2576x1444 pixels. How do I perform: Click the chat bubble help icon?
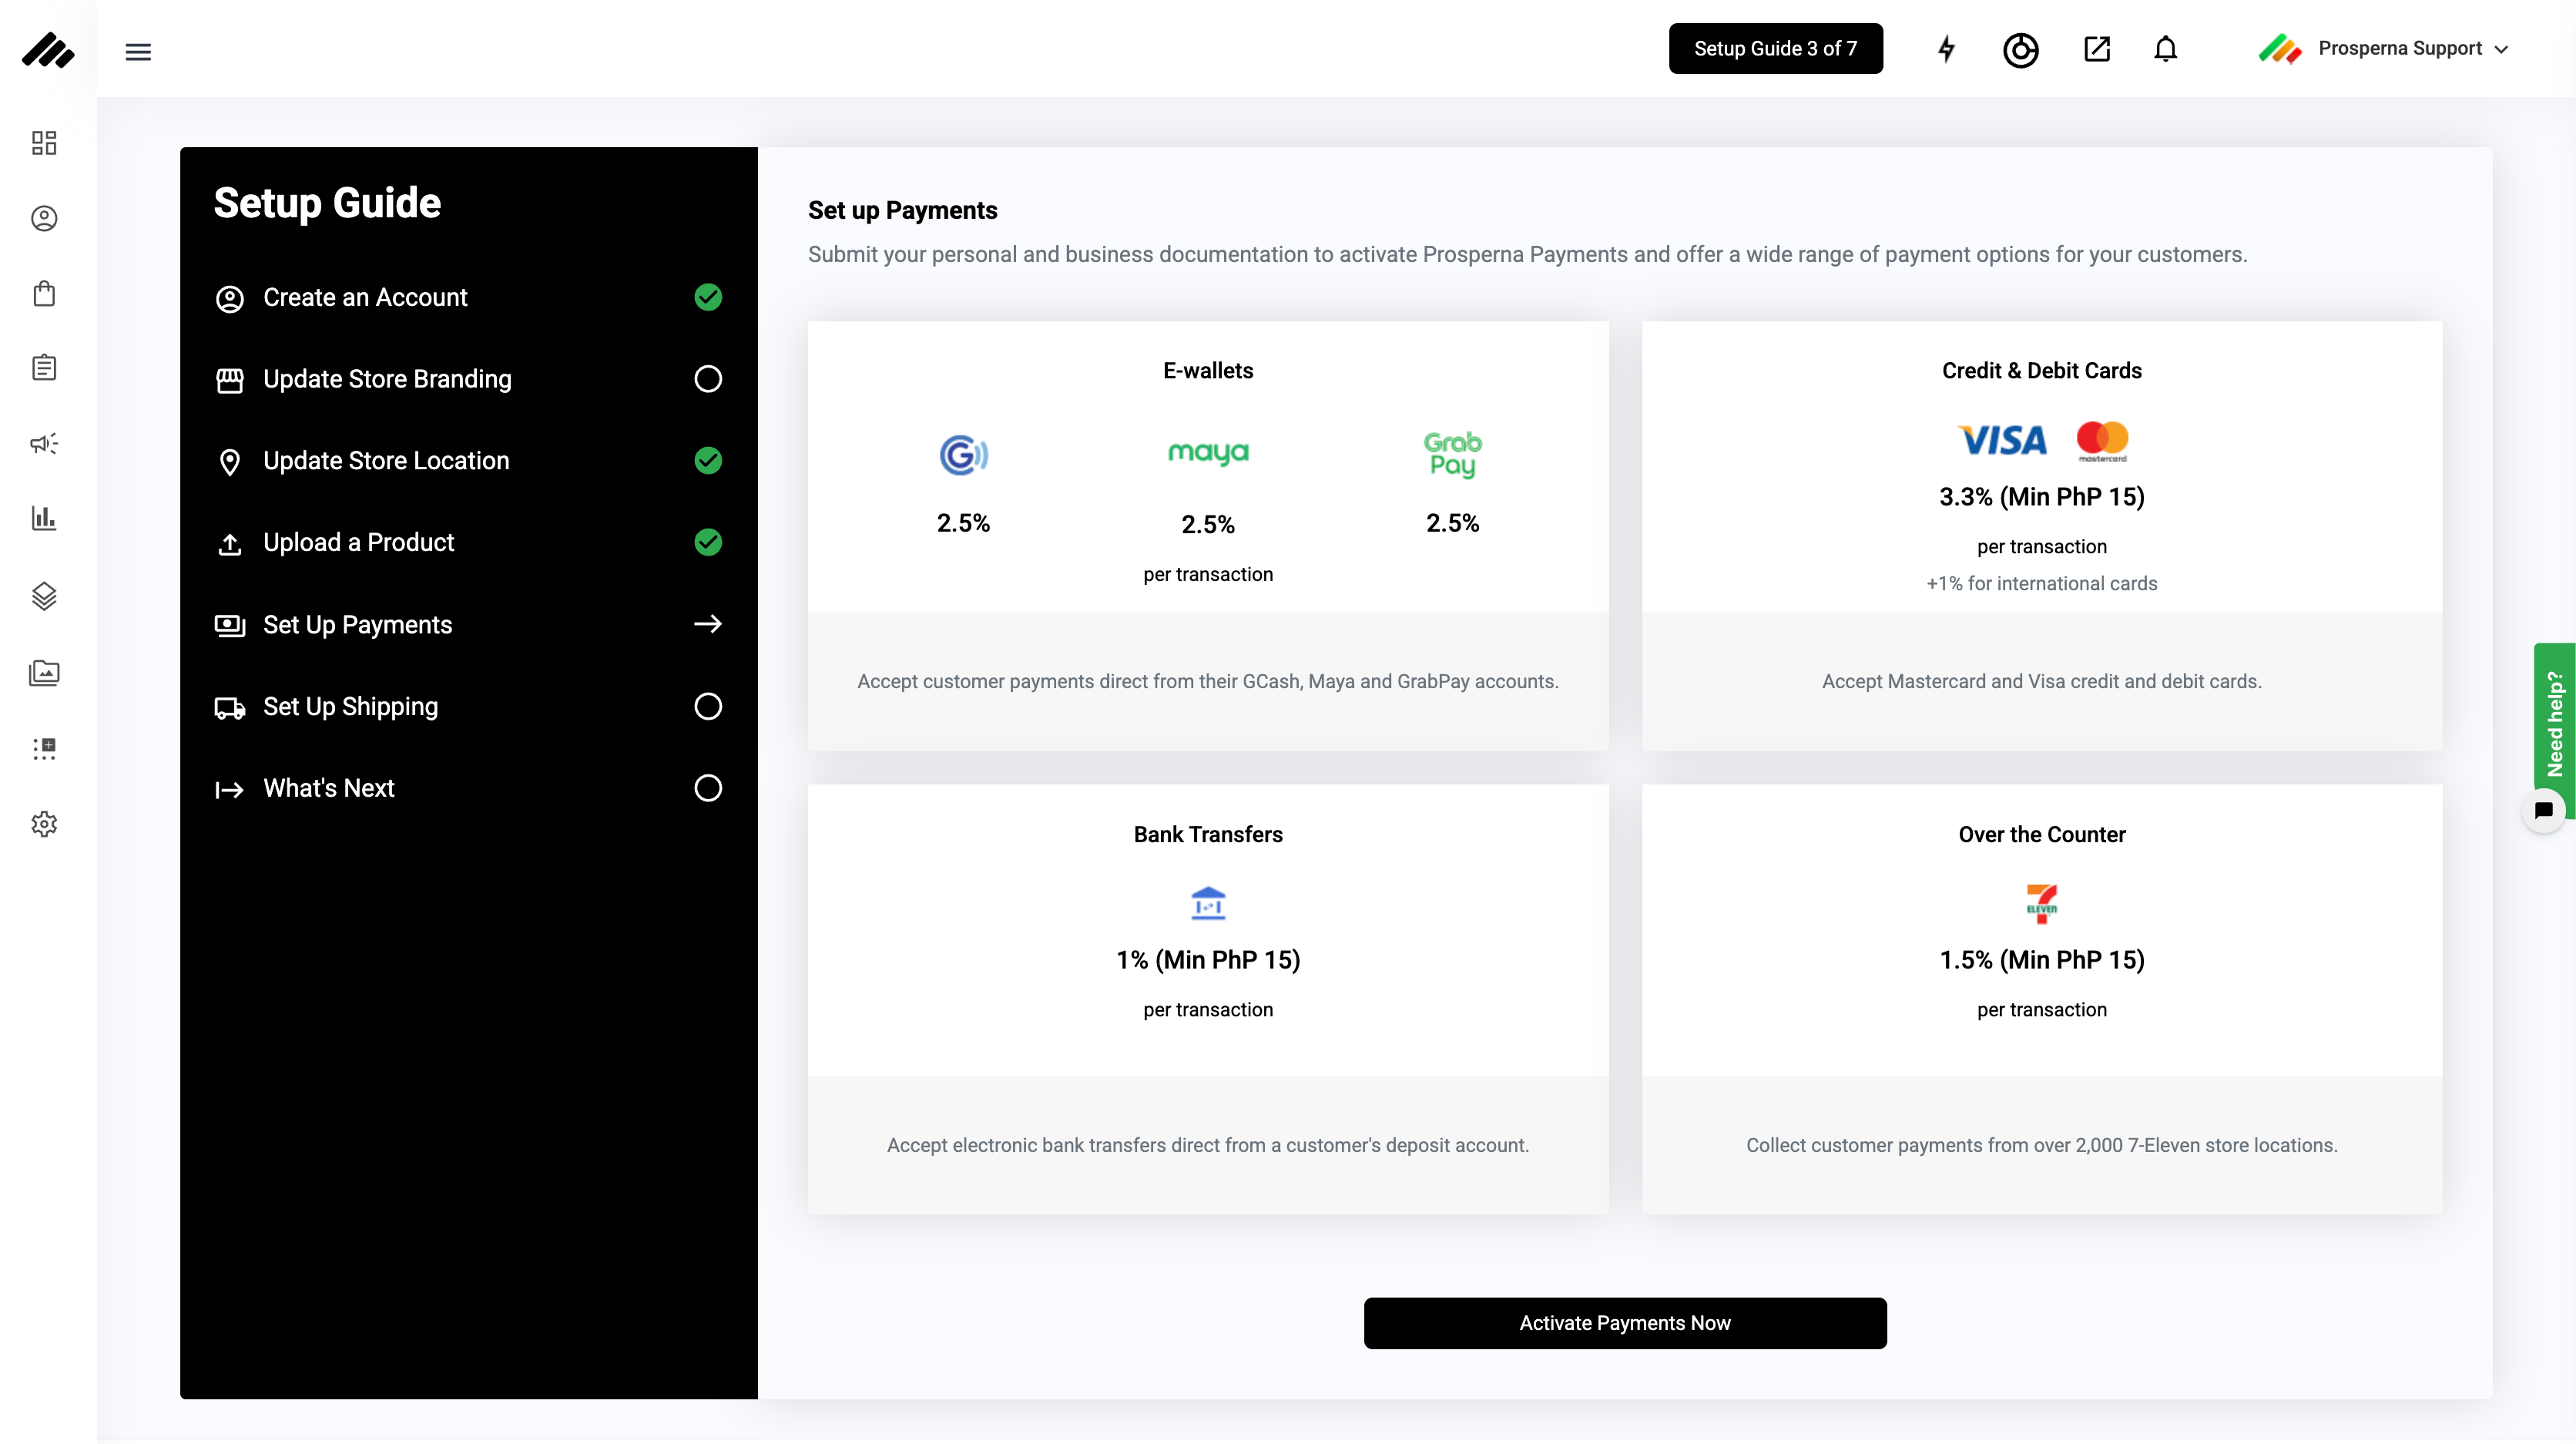[2543, 810]
